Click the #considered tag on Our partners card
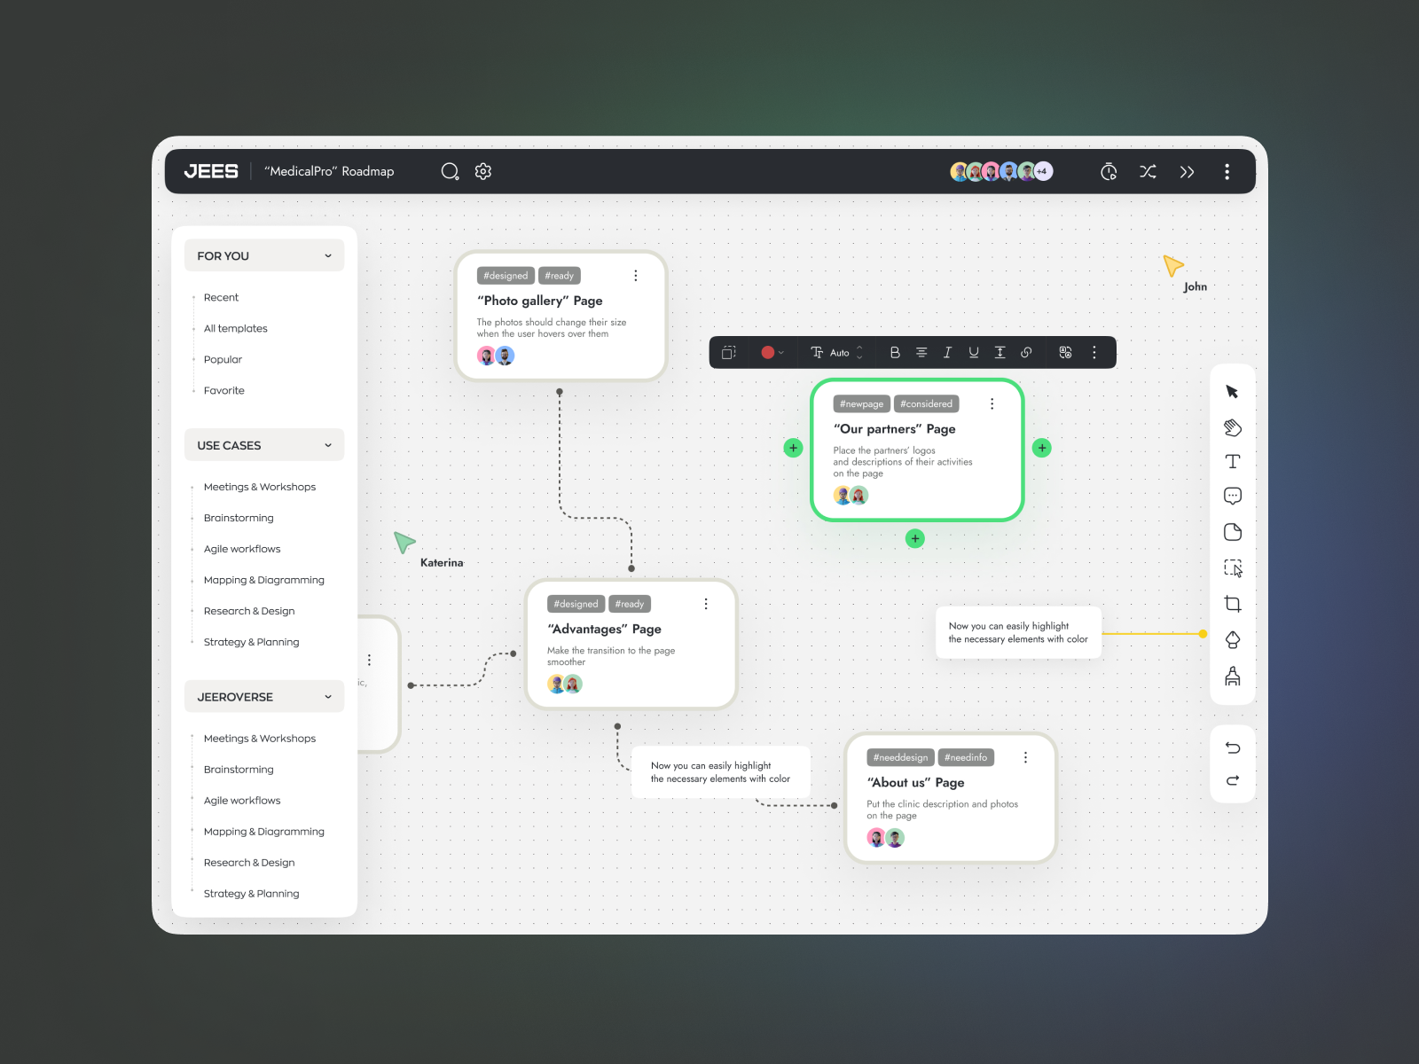1419x1064 pixels. coord(926,403)
